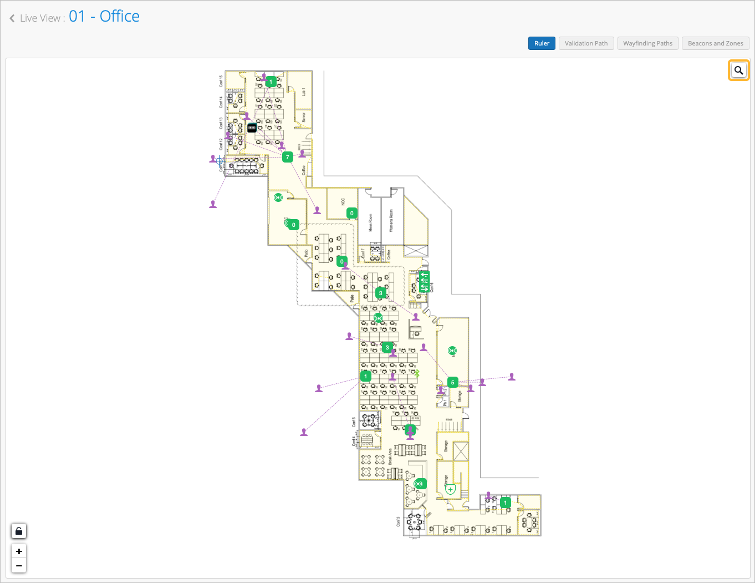Toggle the map lock padlock icon
This screenshot has height=583, width=755.
pyautogui.click(x=19, y=531)
